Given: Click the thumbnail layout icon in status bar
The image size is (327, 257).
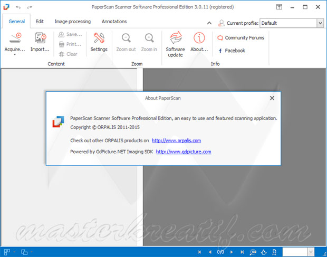Looking at the screenshot, I should tap(7, 252).
